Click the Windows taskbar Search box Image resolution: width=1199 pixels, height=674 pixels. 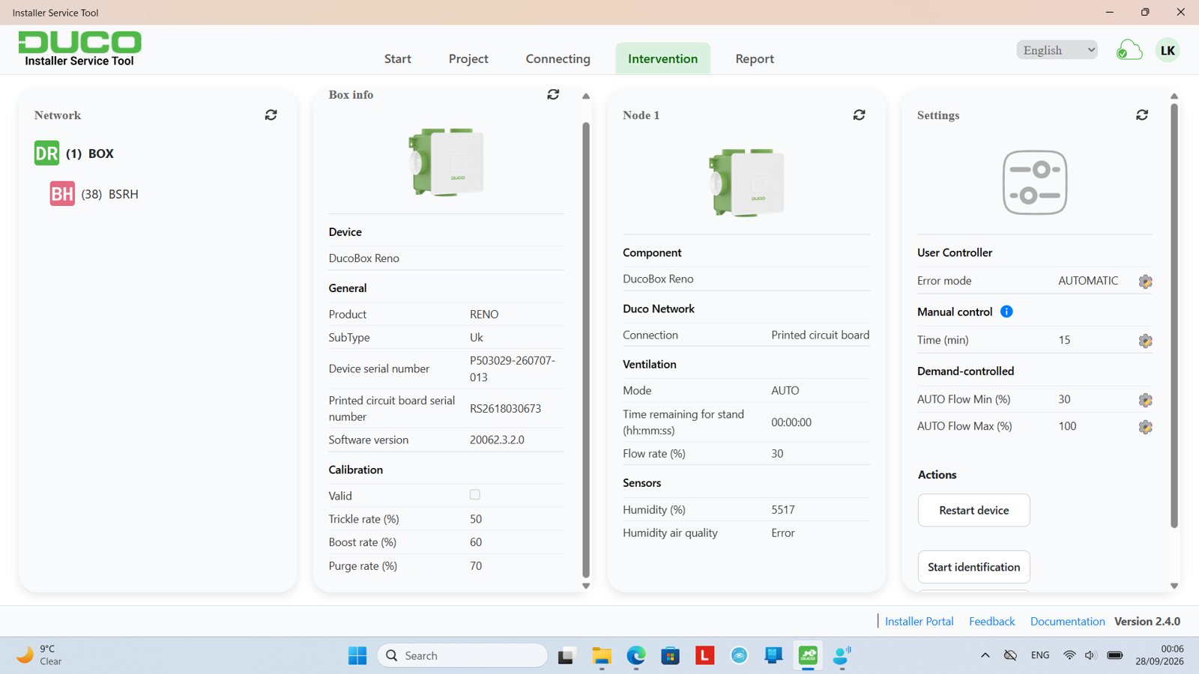pyautogui.click(x=462, y=656)
